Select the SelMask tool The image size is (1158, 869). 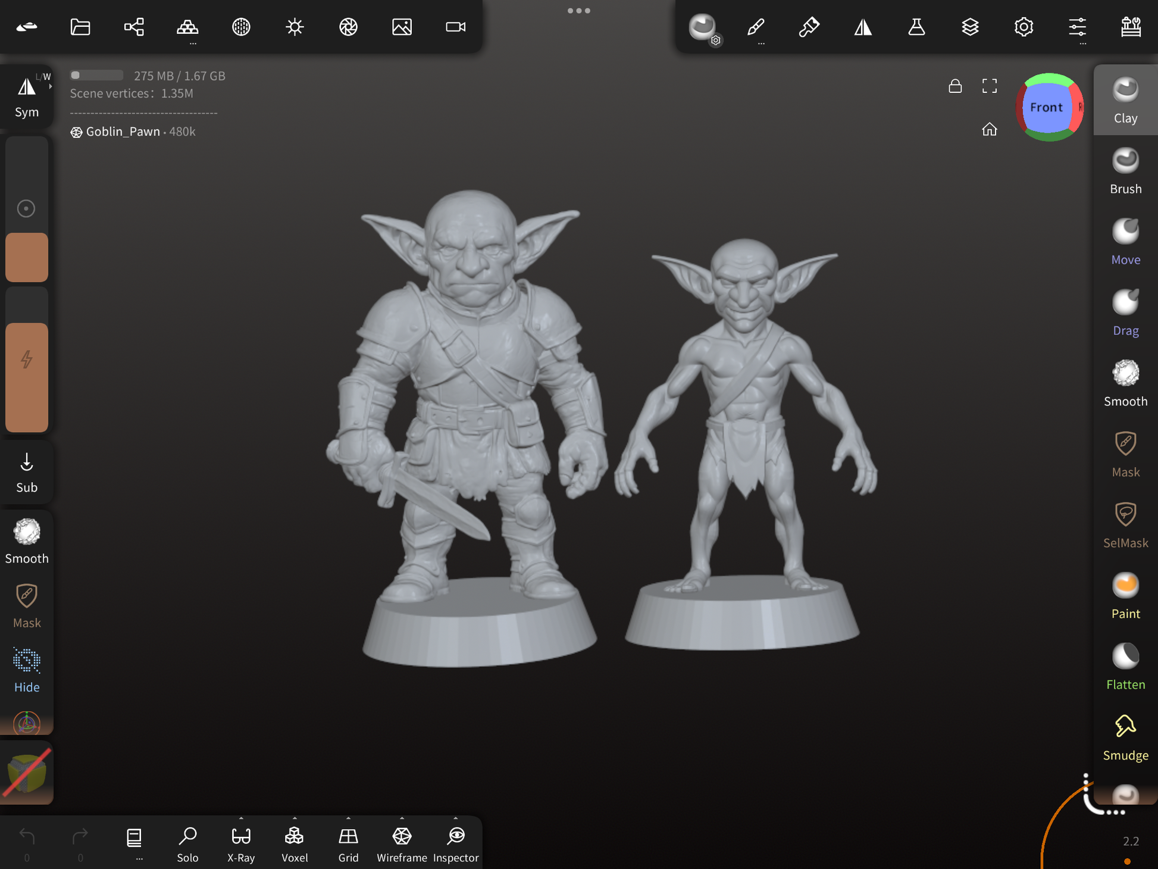(x=1125, y=525)
